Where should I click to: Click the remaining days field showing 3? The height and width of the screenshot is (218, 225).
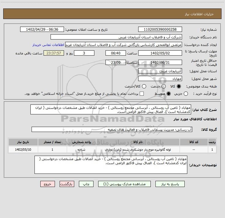point(84,53)
